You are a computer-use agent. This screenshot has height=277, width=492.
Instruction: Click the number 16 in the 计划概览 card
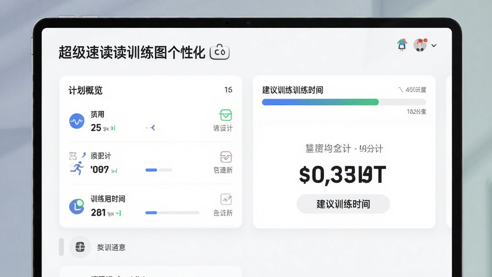click(x=228, y=90)
